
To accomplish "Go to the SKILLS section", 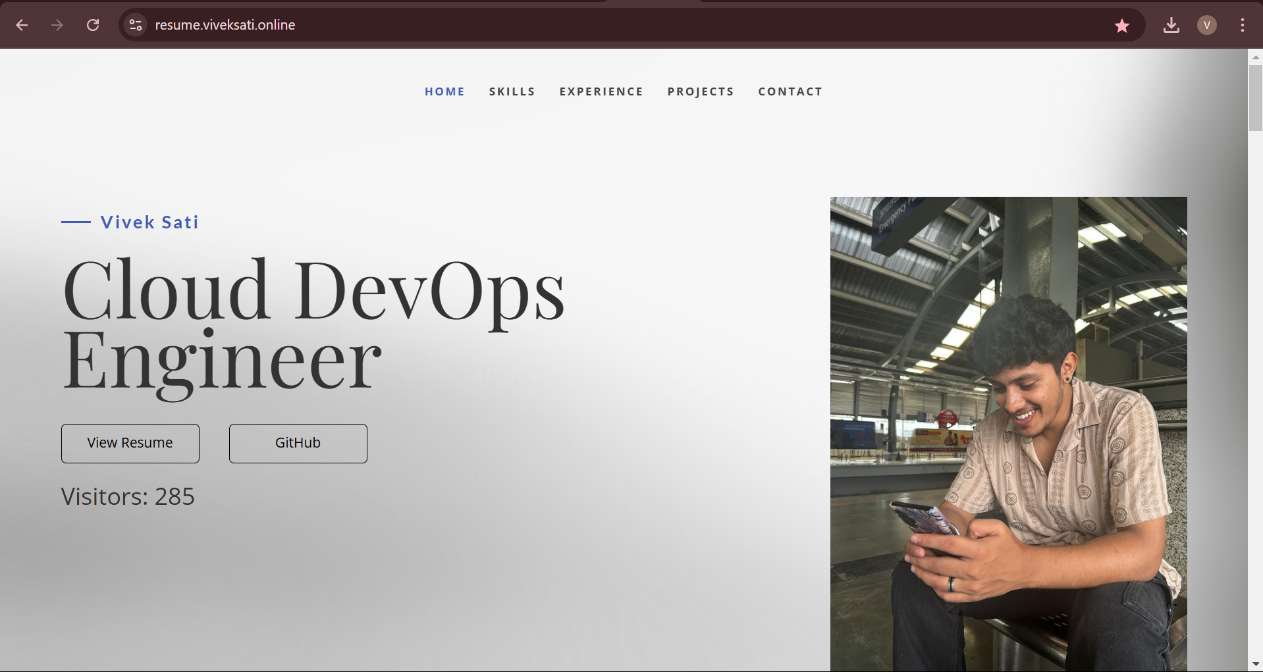I will [512, 91].
